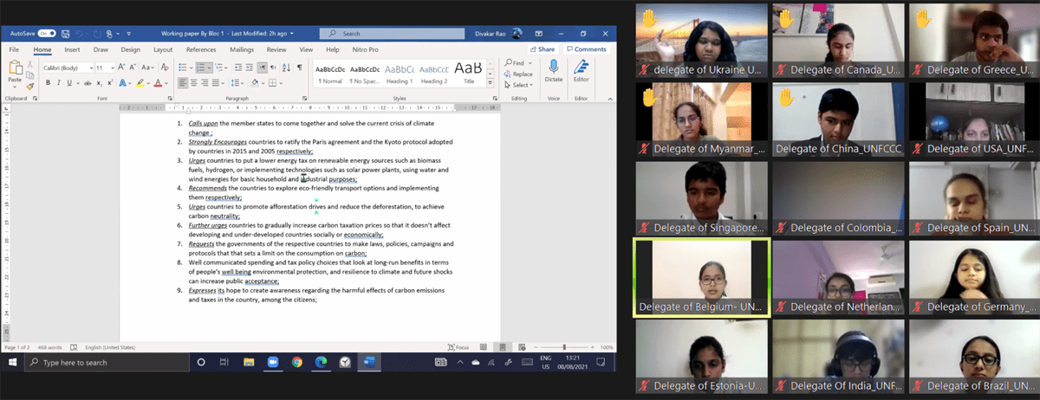This screenshot has width=1040, height=400.
Task: Toggle Bold formatting
Action: click(48, 83)
